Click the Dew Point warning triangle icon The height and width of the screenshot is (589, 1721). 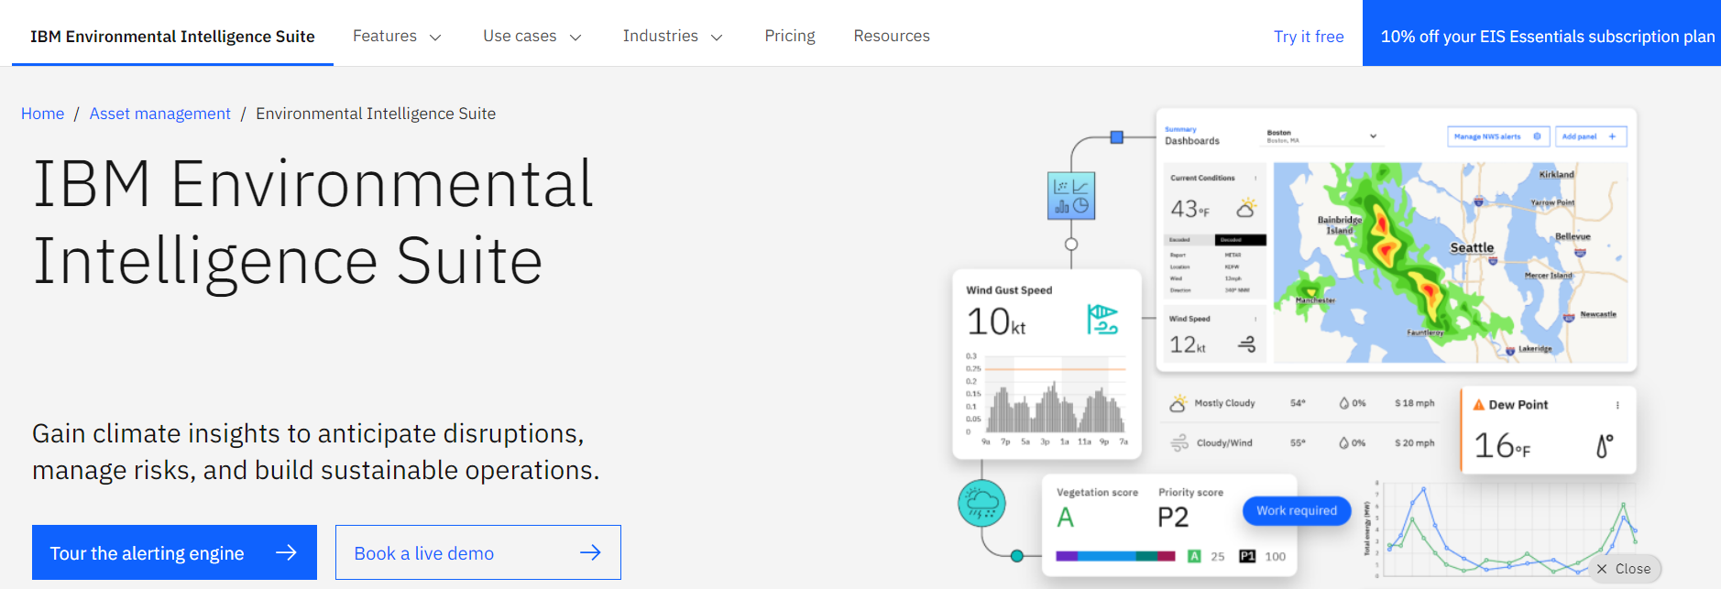(x=1478, y=404)
